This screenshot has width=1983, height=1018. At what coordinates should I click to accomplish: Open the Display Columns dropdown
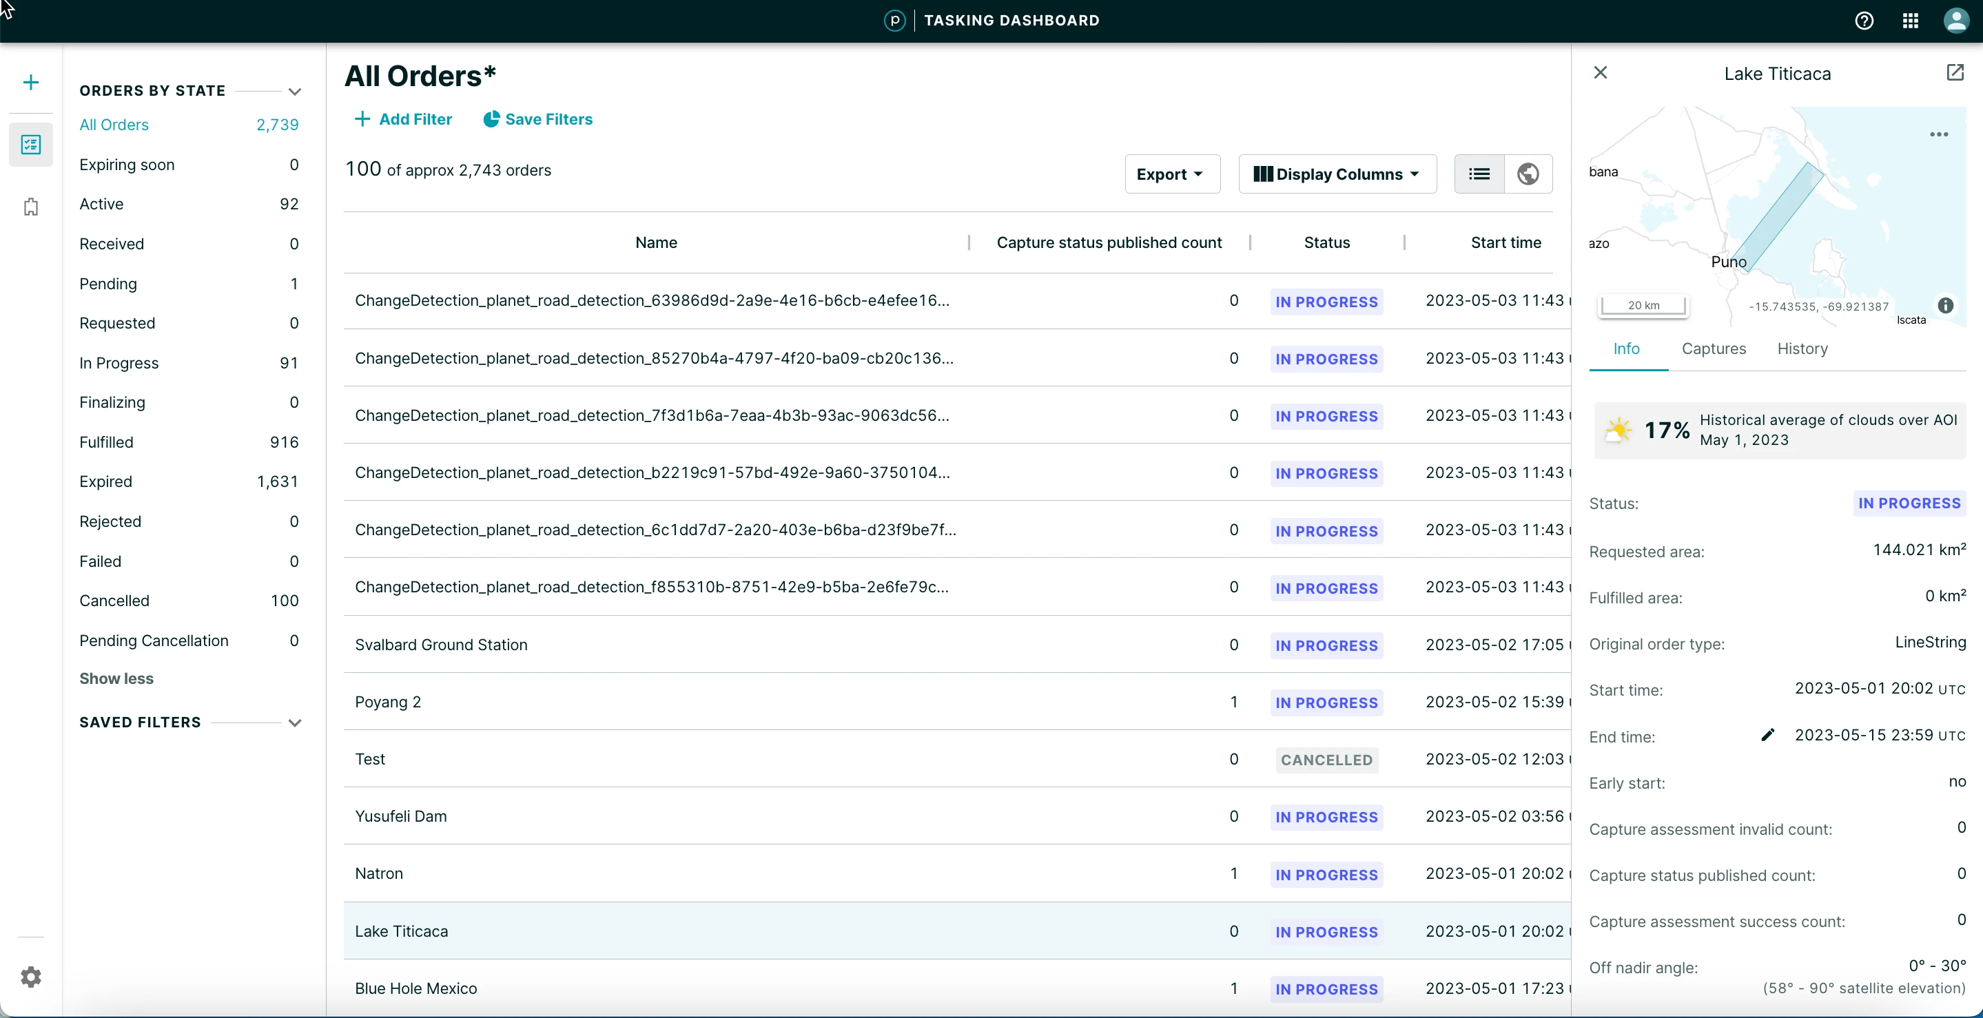(x=1337, y=174)
